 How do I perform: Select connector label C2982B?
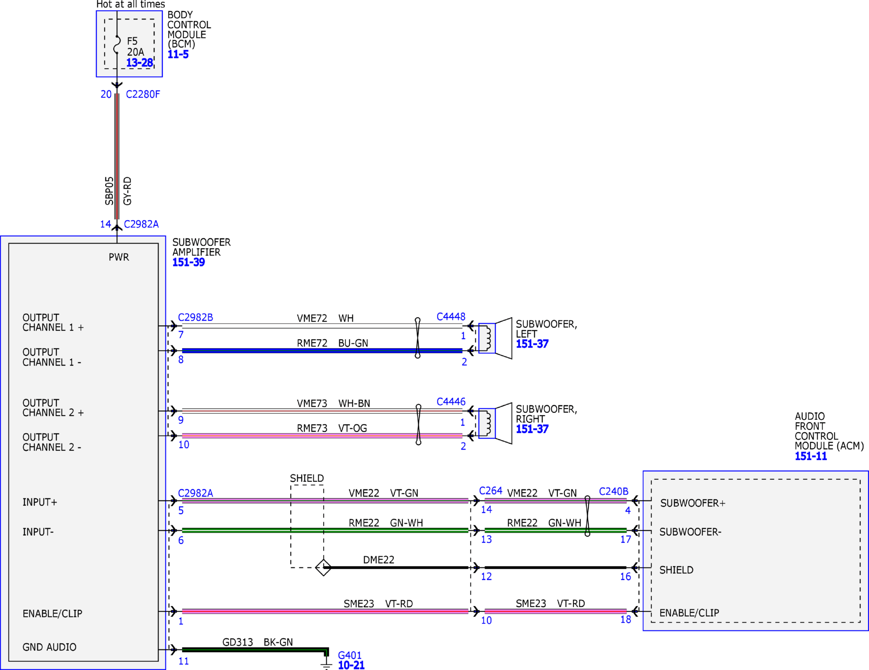pyautogui.click(x=195, y=317)
